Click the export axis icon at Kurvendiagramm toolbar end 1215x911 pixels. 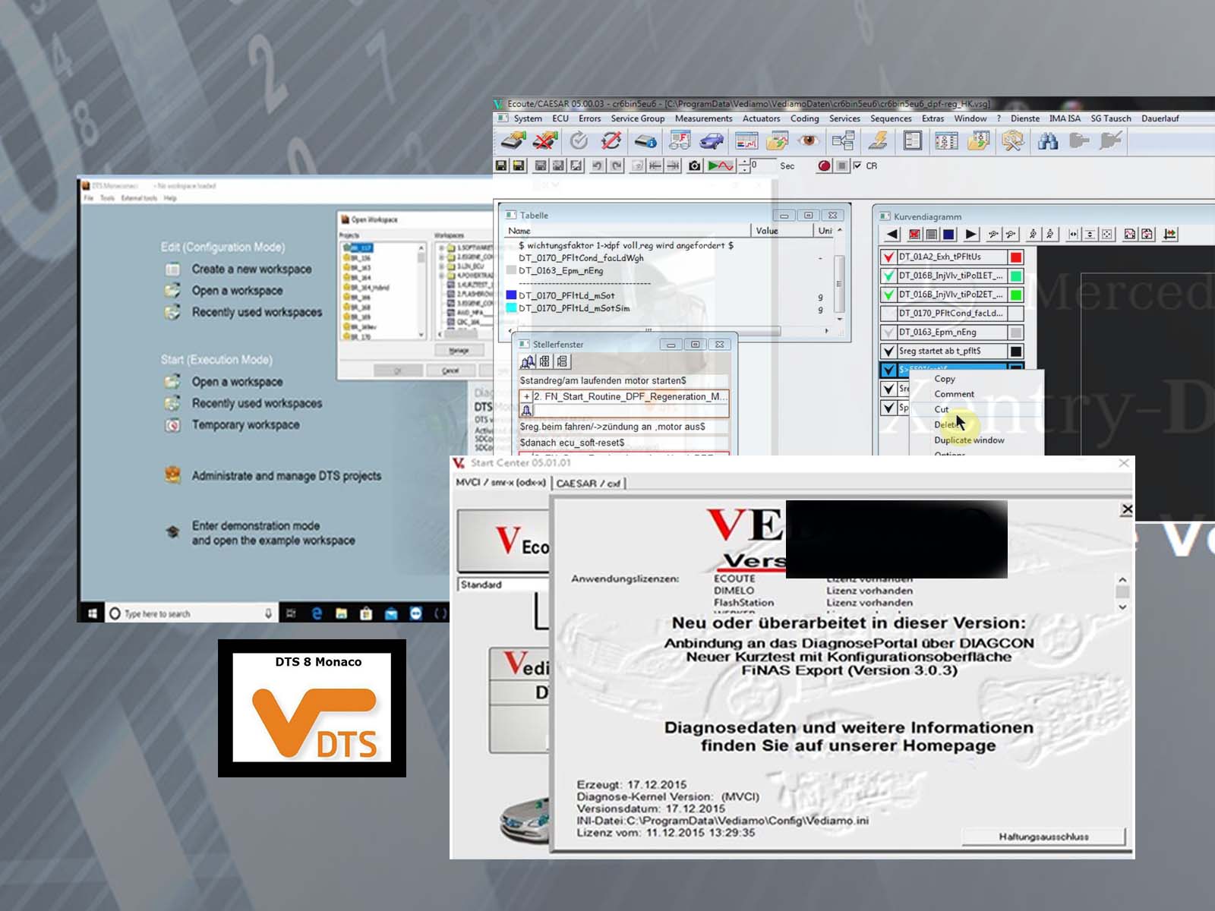[x=1170, y=235]
